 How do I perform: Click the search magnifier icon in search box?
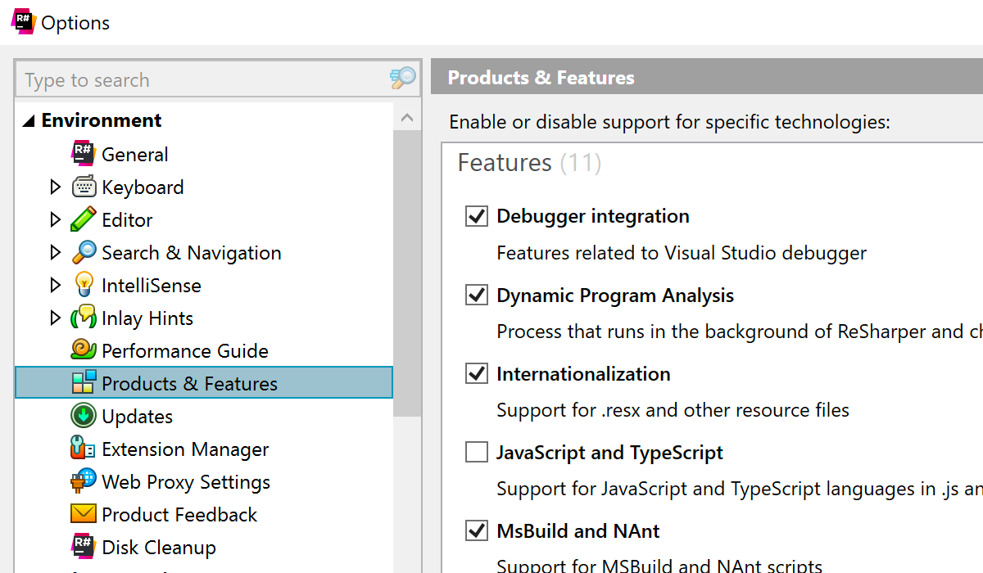pyautogui.click(x=402, y=79)
